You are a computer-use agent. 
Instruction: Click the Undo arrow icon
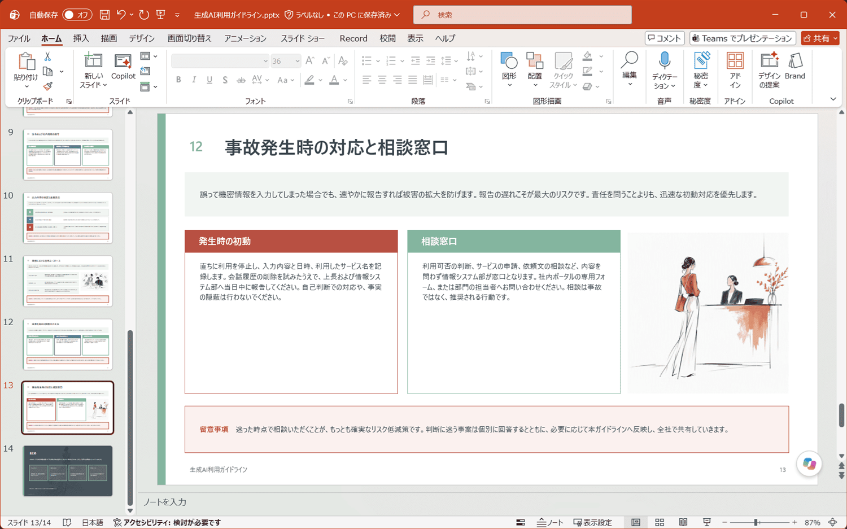point(121,15)
